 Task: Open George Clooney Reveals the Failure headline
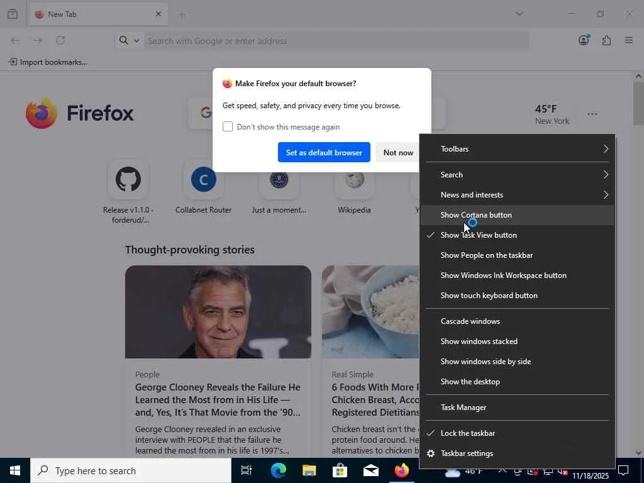(218, 399)
